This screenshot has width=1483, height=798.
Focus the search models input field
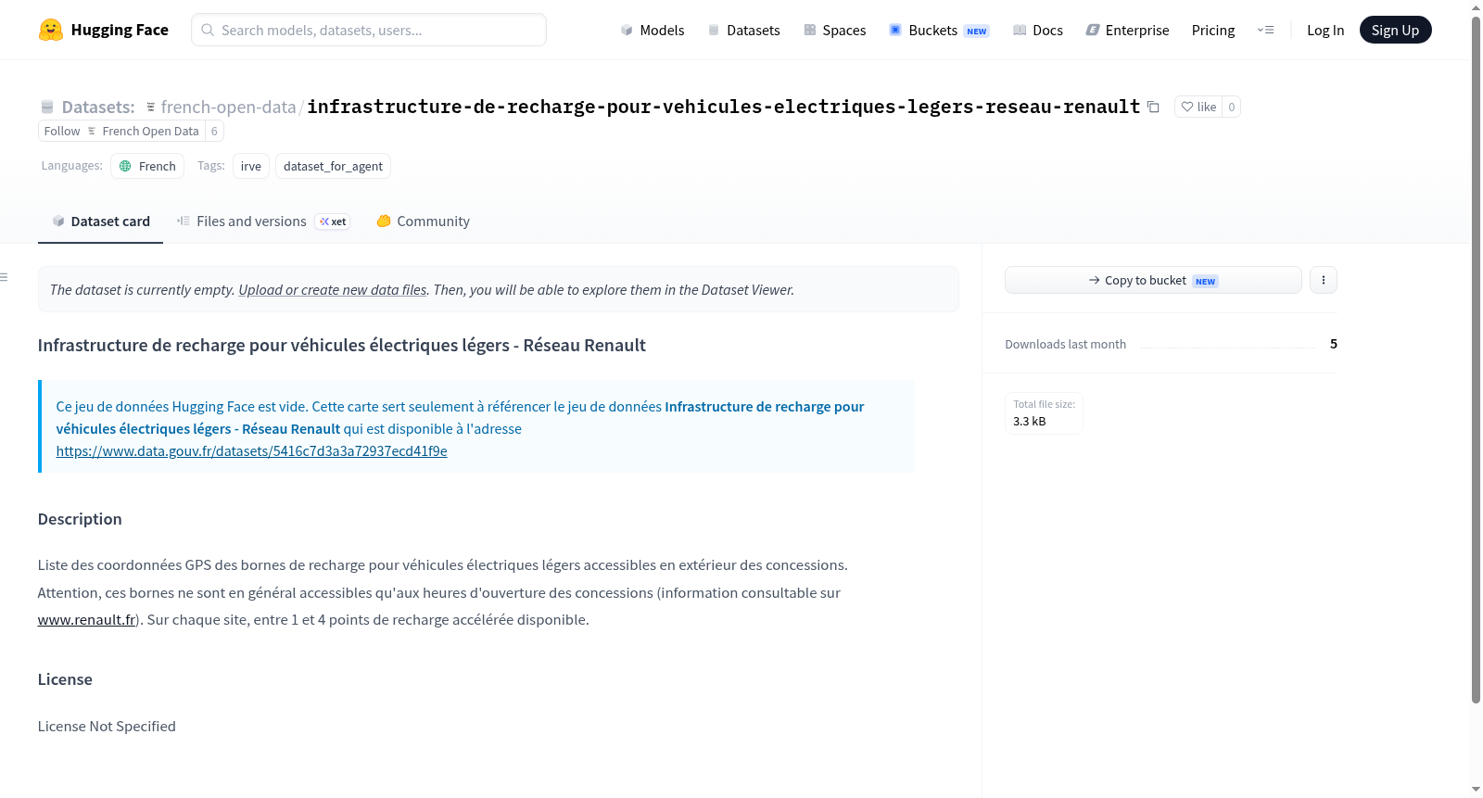click(x=369, y=30)
